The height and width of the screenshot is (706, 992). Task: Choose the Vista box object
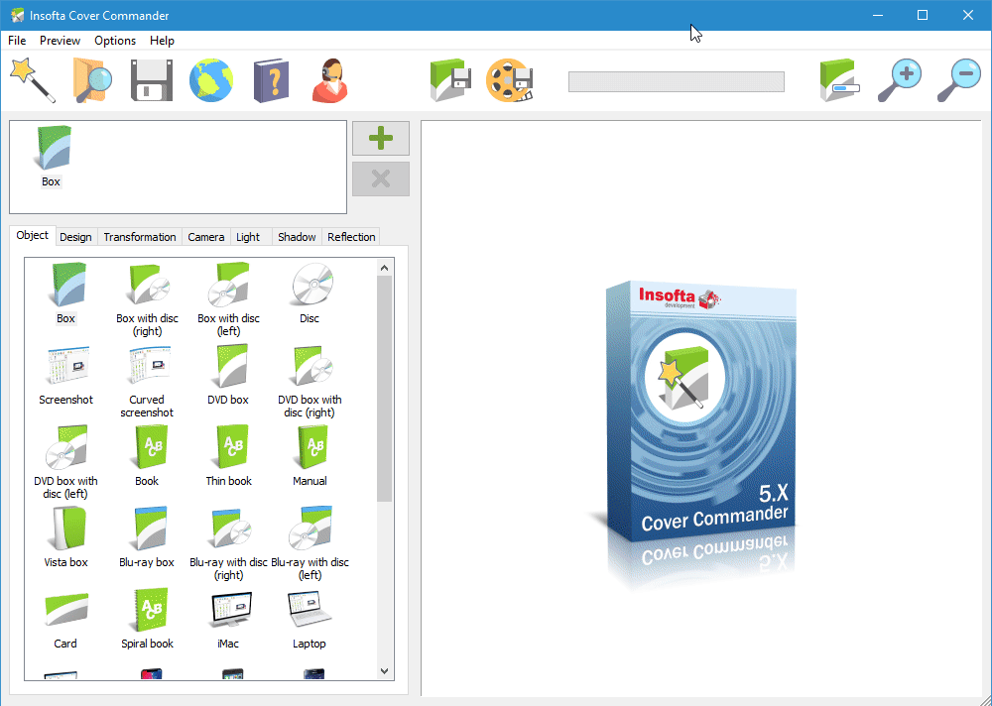(65, 537)
